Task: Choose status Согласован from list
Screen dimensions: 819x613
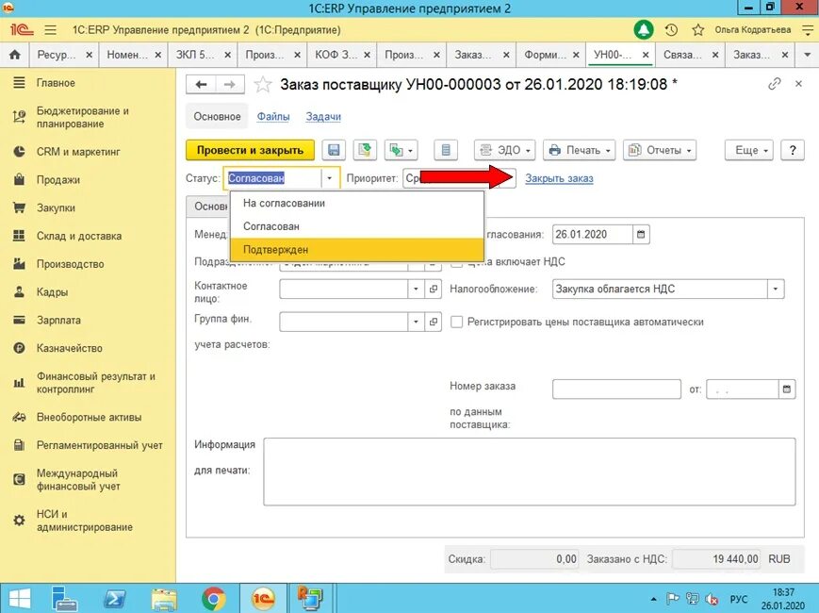Action: coord(357,226)
